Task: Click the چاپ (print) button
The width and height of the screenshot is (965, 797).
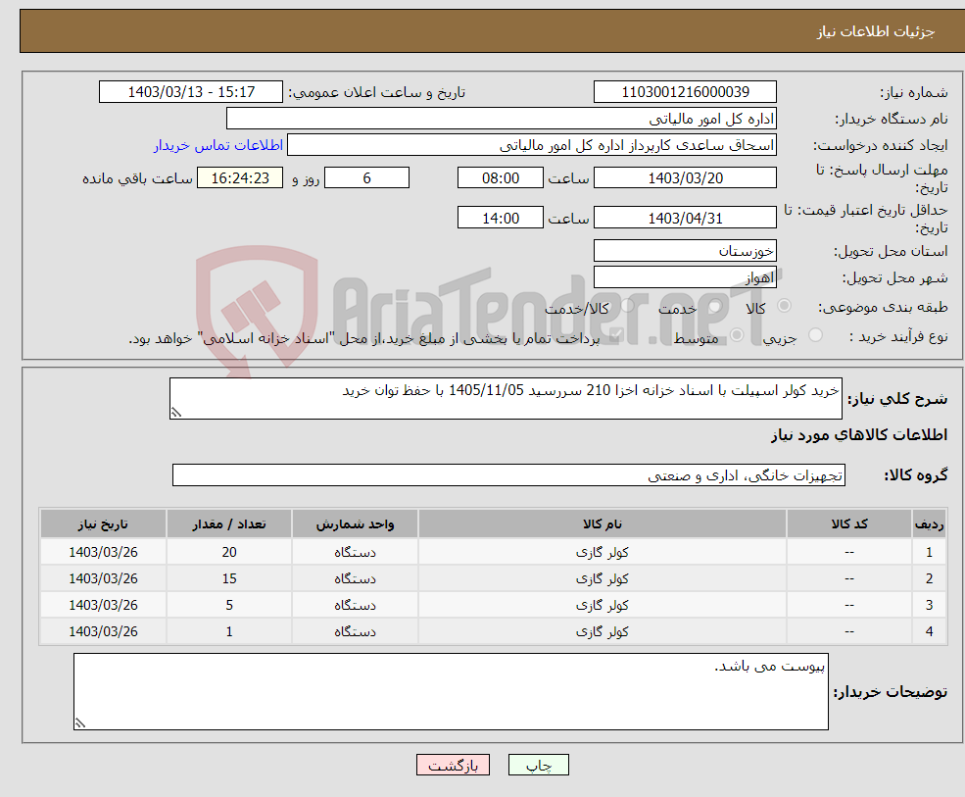Action: click(538, 765)
